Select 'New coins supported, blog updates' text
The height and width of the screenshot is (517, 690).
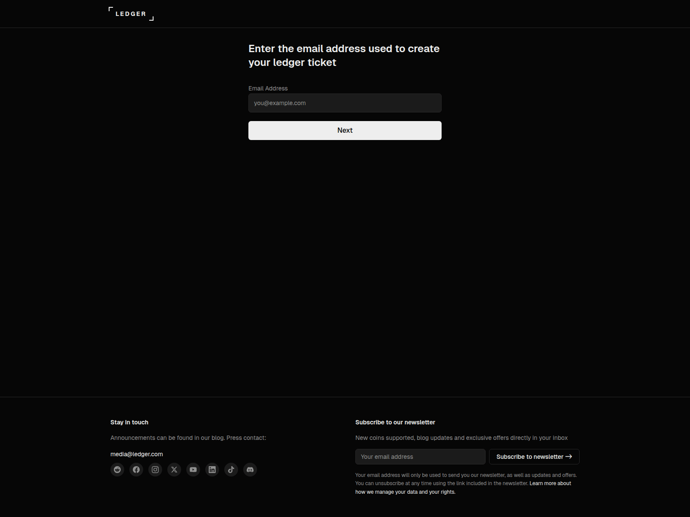pos(461,438)
